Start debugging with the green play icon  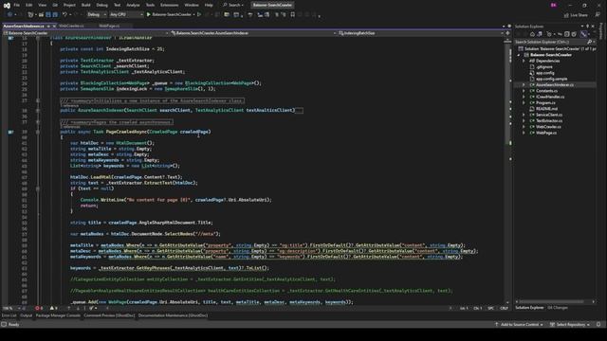point(148,15)
